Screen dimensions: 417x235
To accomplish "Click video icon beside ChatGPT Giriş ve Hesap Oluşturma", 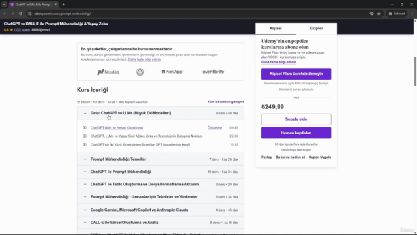I will [x=85, y=128].
